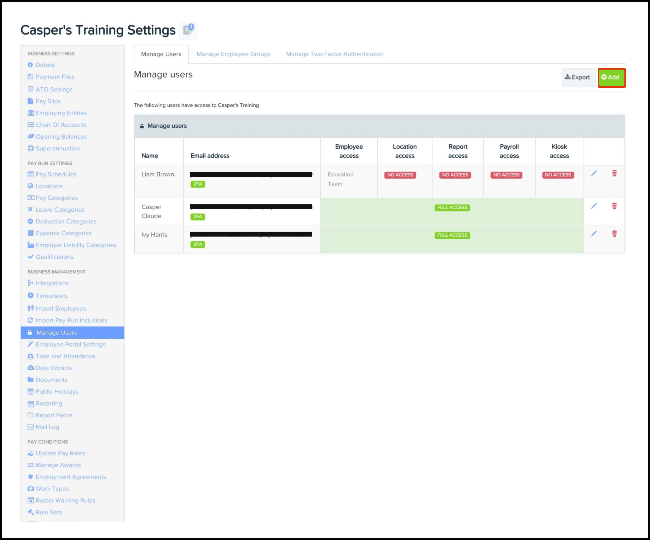Click the Mail Log envelope icon

point(31,427)
